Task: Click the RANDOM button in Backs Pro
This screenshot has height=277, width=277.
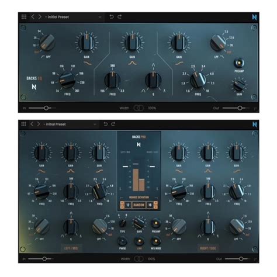Action: click(x=138, y=205)
